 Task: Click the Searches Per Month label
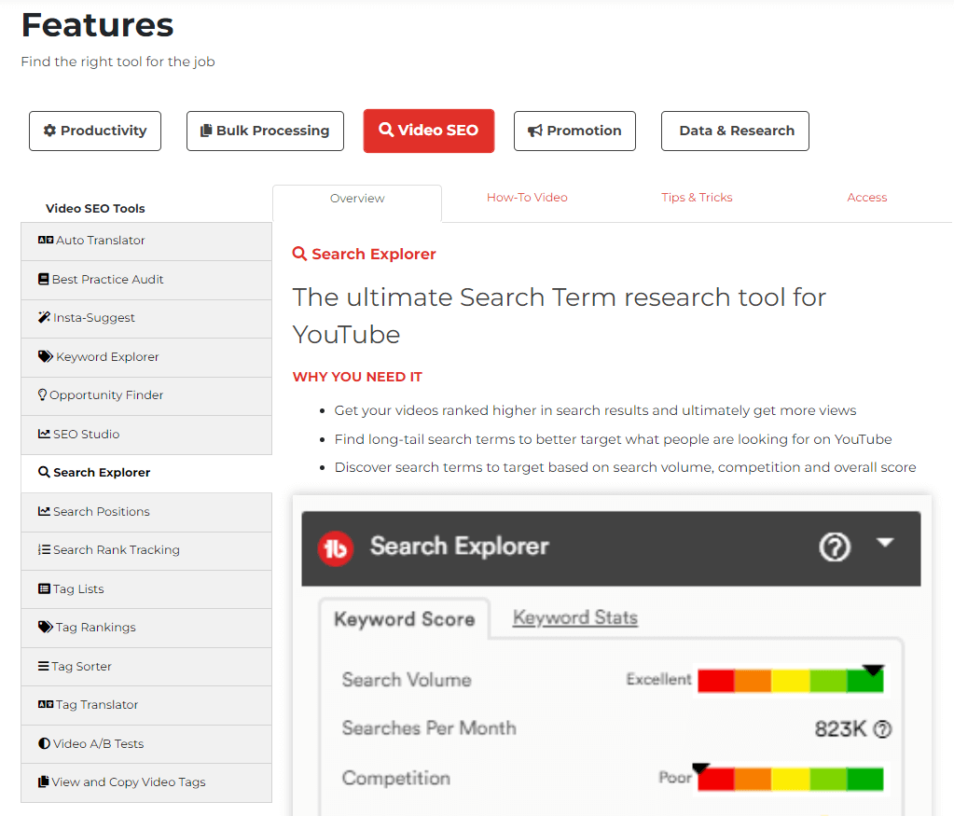[429, 727]
